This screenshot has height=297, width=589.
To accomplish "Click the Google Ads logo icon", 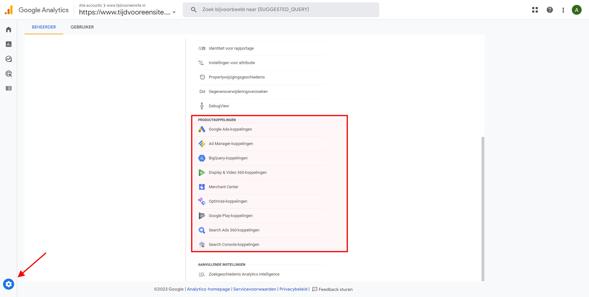I will pyautogui.click(x=202, y=129).
